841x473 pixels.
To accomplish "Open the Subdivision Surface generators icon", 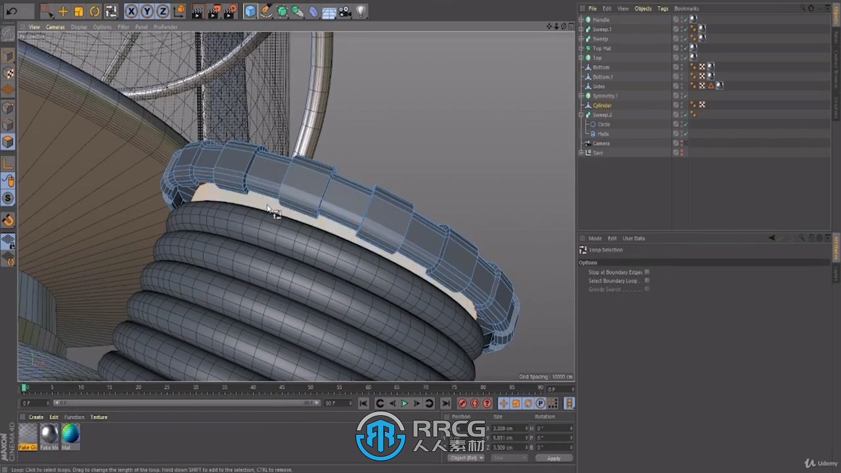I will pyautogui.click(x=282, y=11).
